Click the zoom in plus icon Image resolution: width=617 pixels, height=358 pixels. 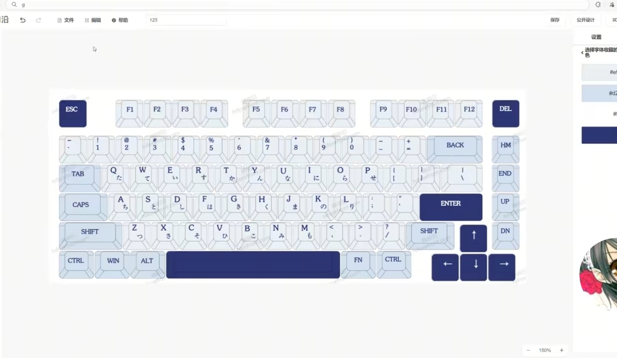(562, 350)
